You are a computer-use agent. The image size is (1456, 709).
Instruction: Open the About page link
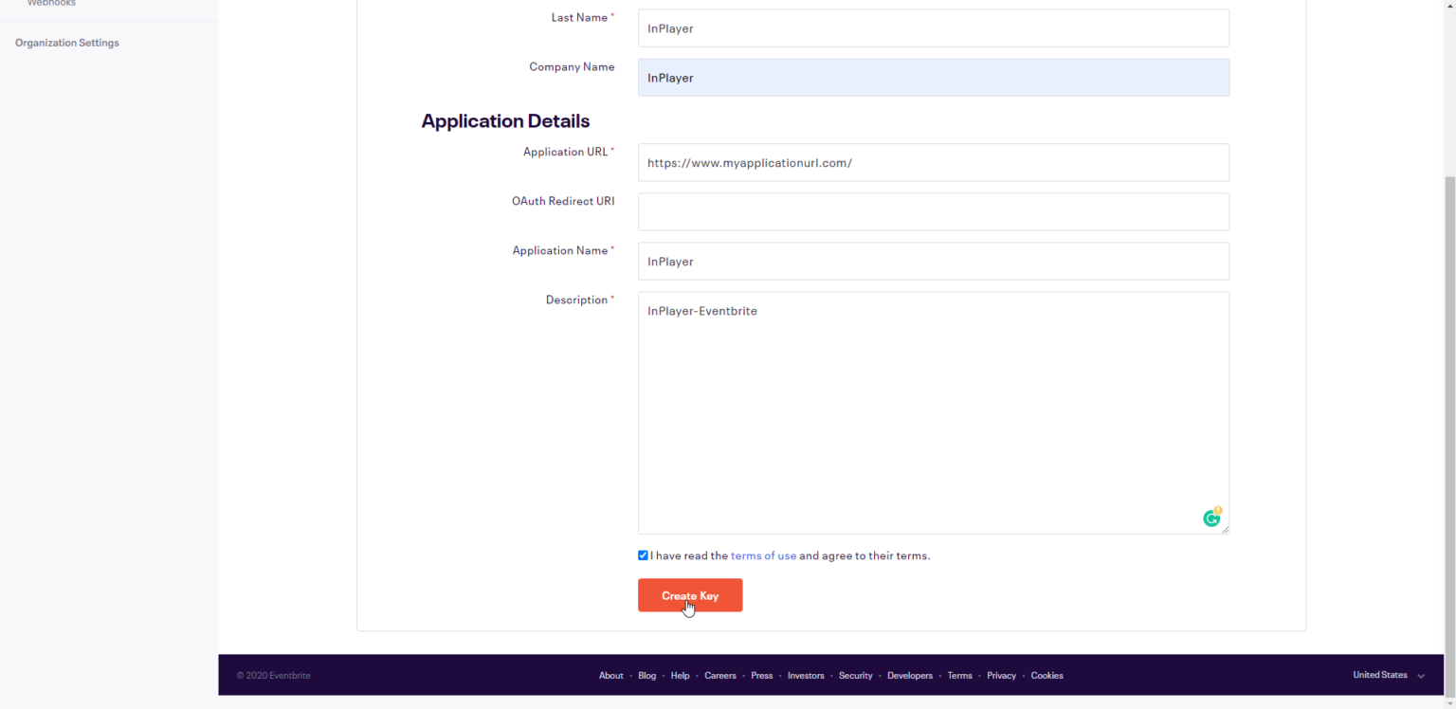tap(611, 675)
